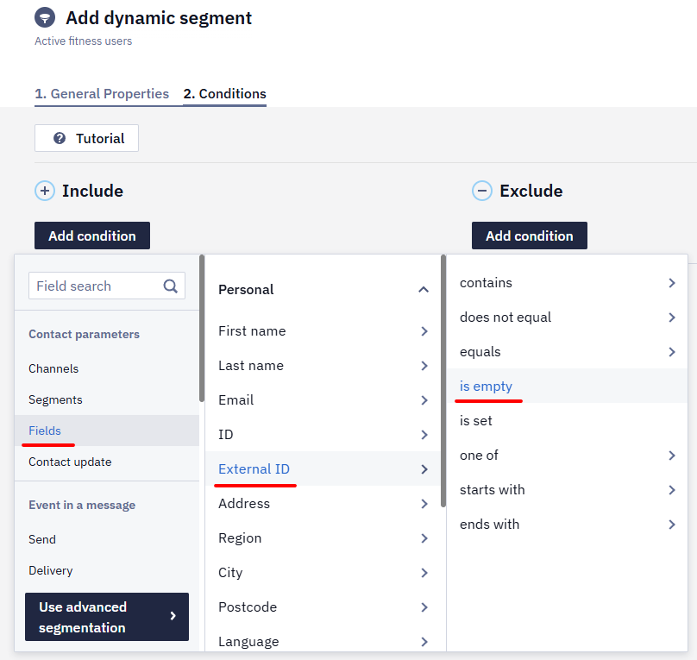Viewport: 697px width, 660px height.
Task: Expand the Language field arrow
Action: coord(424,641)
